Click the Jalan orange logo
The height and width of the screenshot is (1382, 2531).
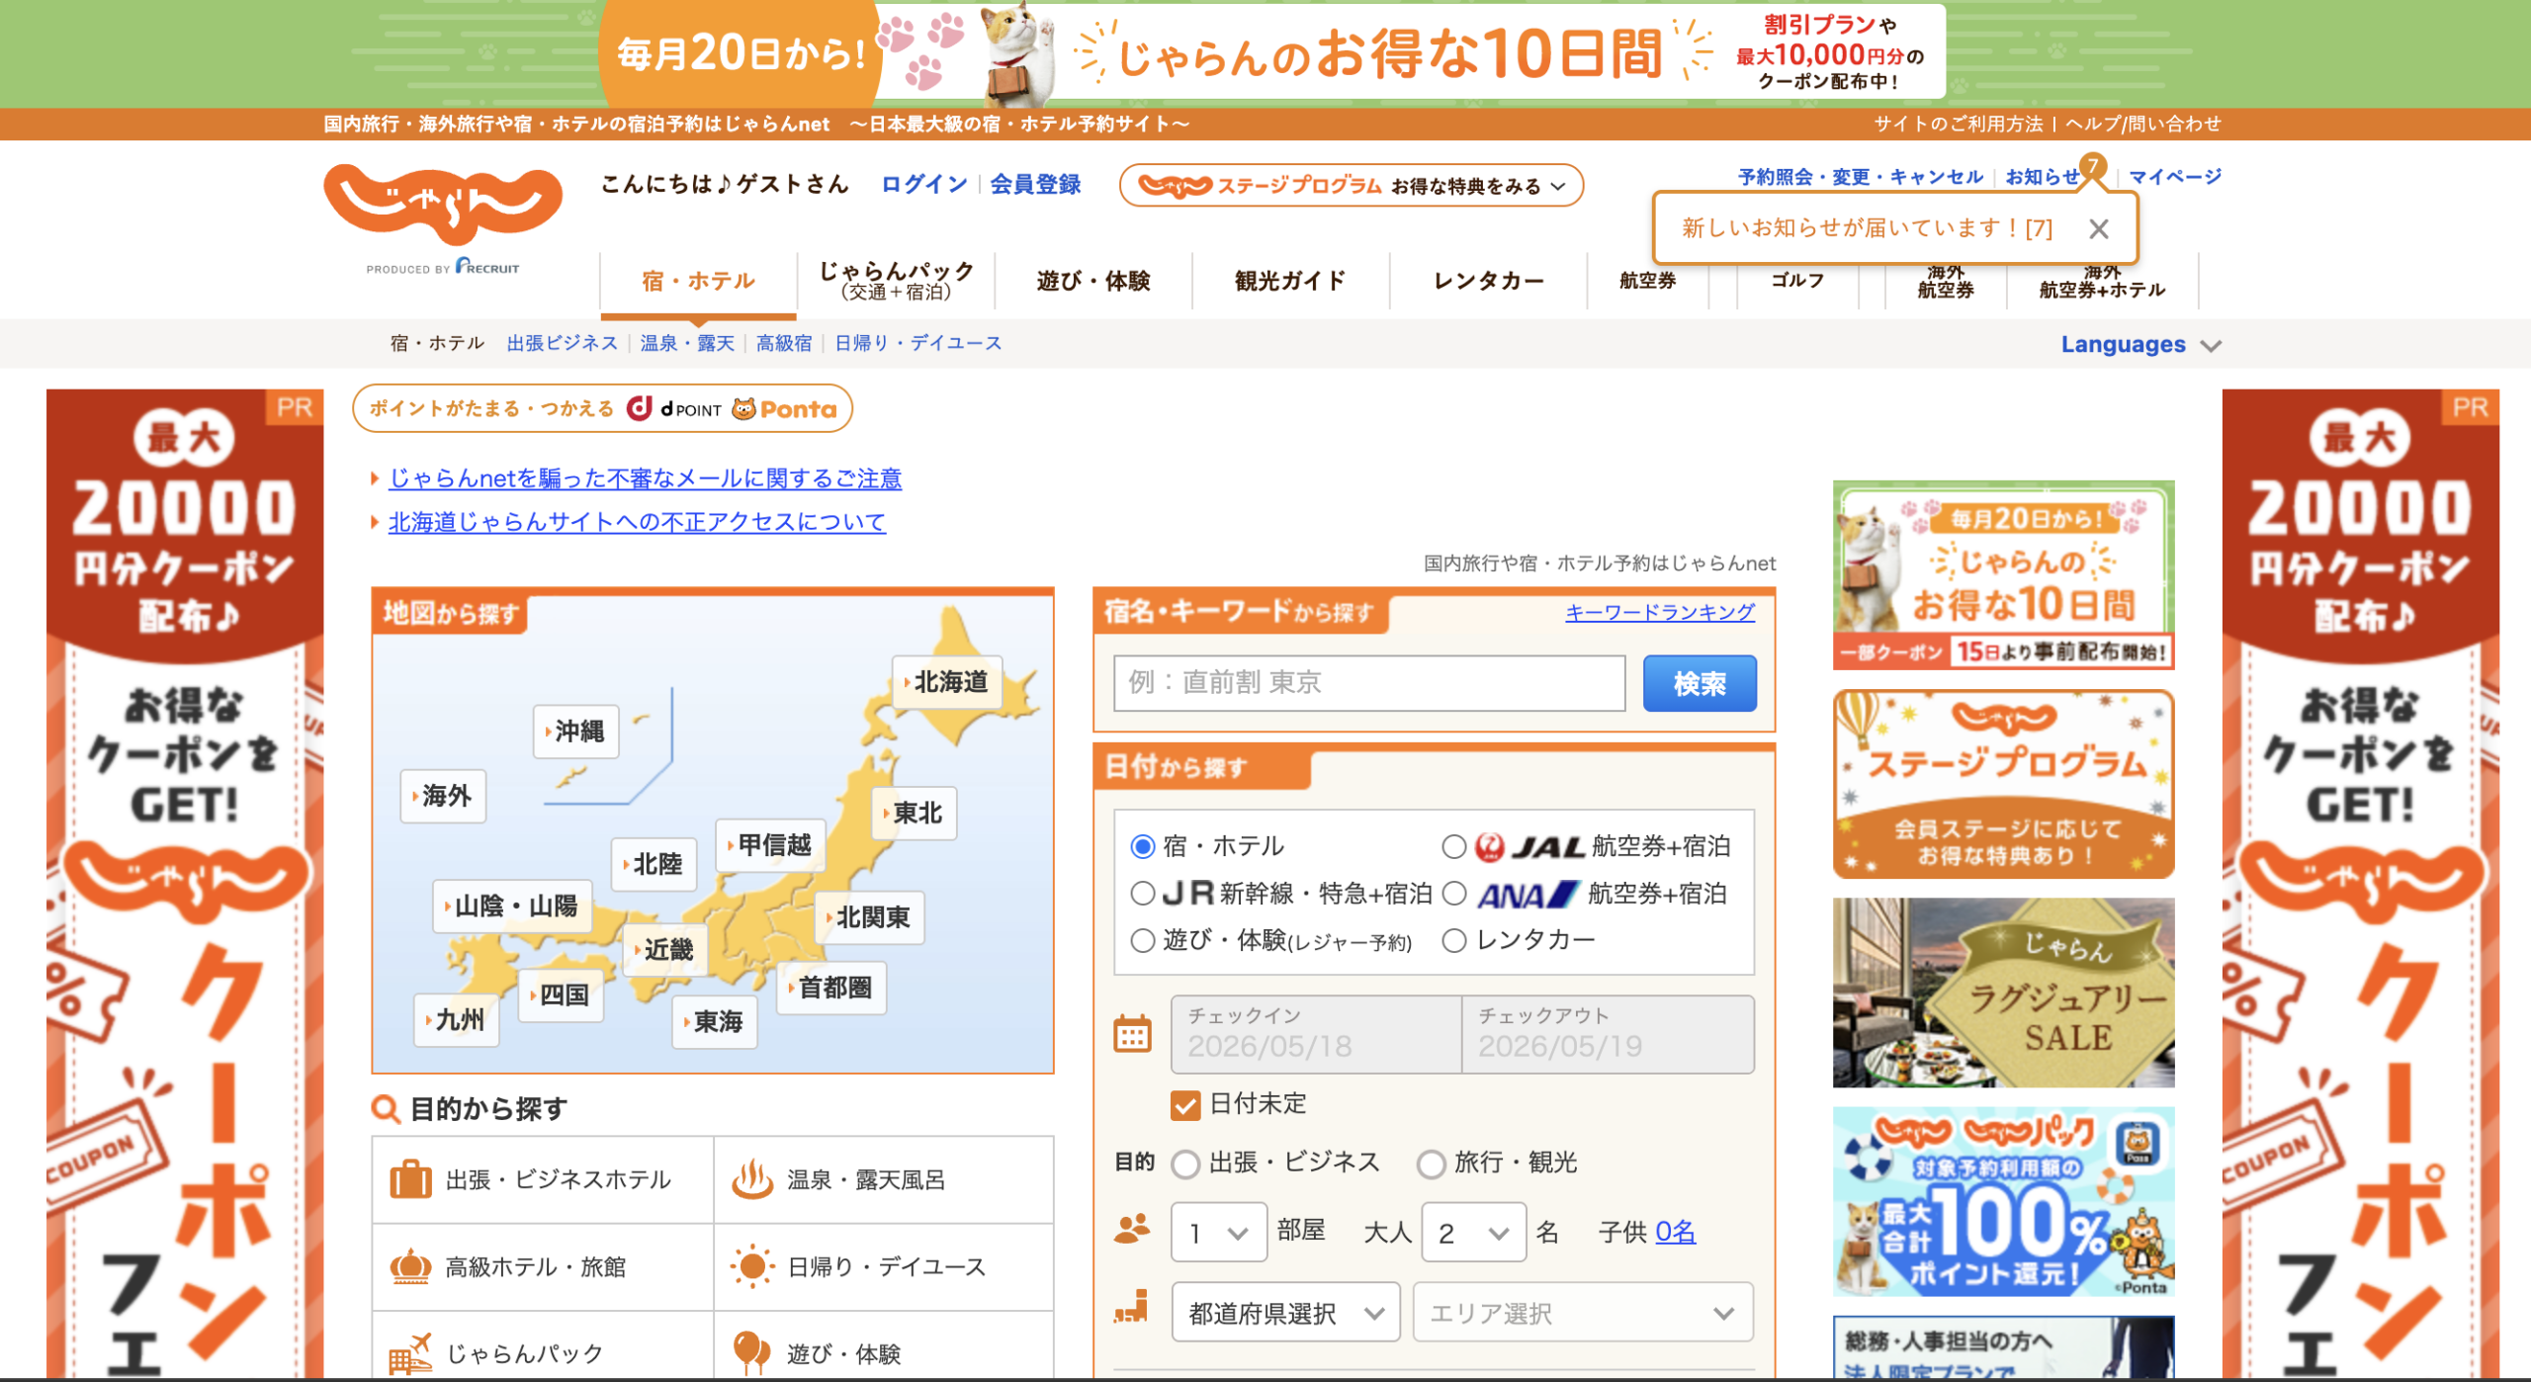point(443,205)
